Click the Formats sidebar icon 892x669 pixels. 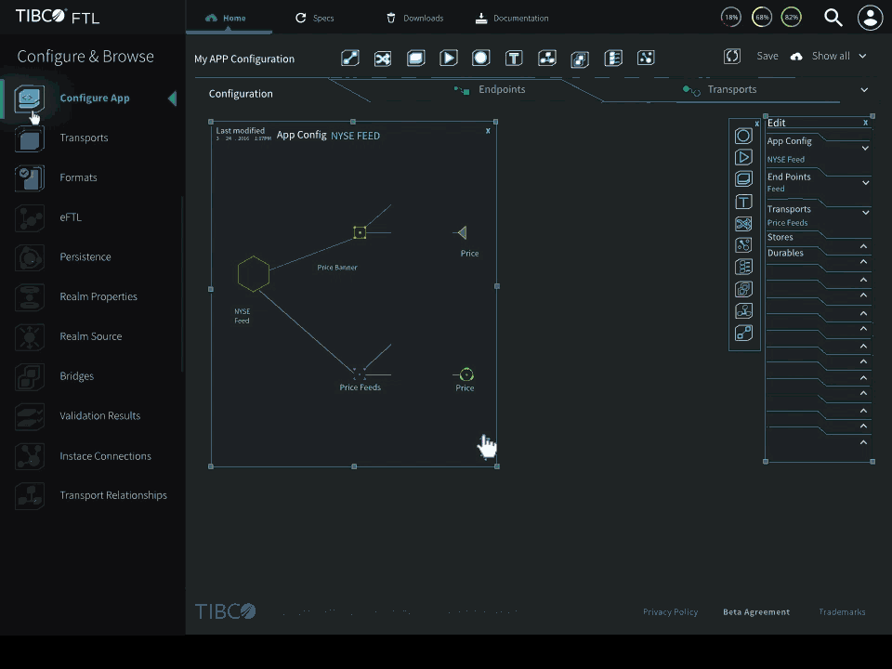pyautogui.click(x=29, y=178)
